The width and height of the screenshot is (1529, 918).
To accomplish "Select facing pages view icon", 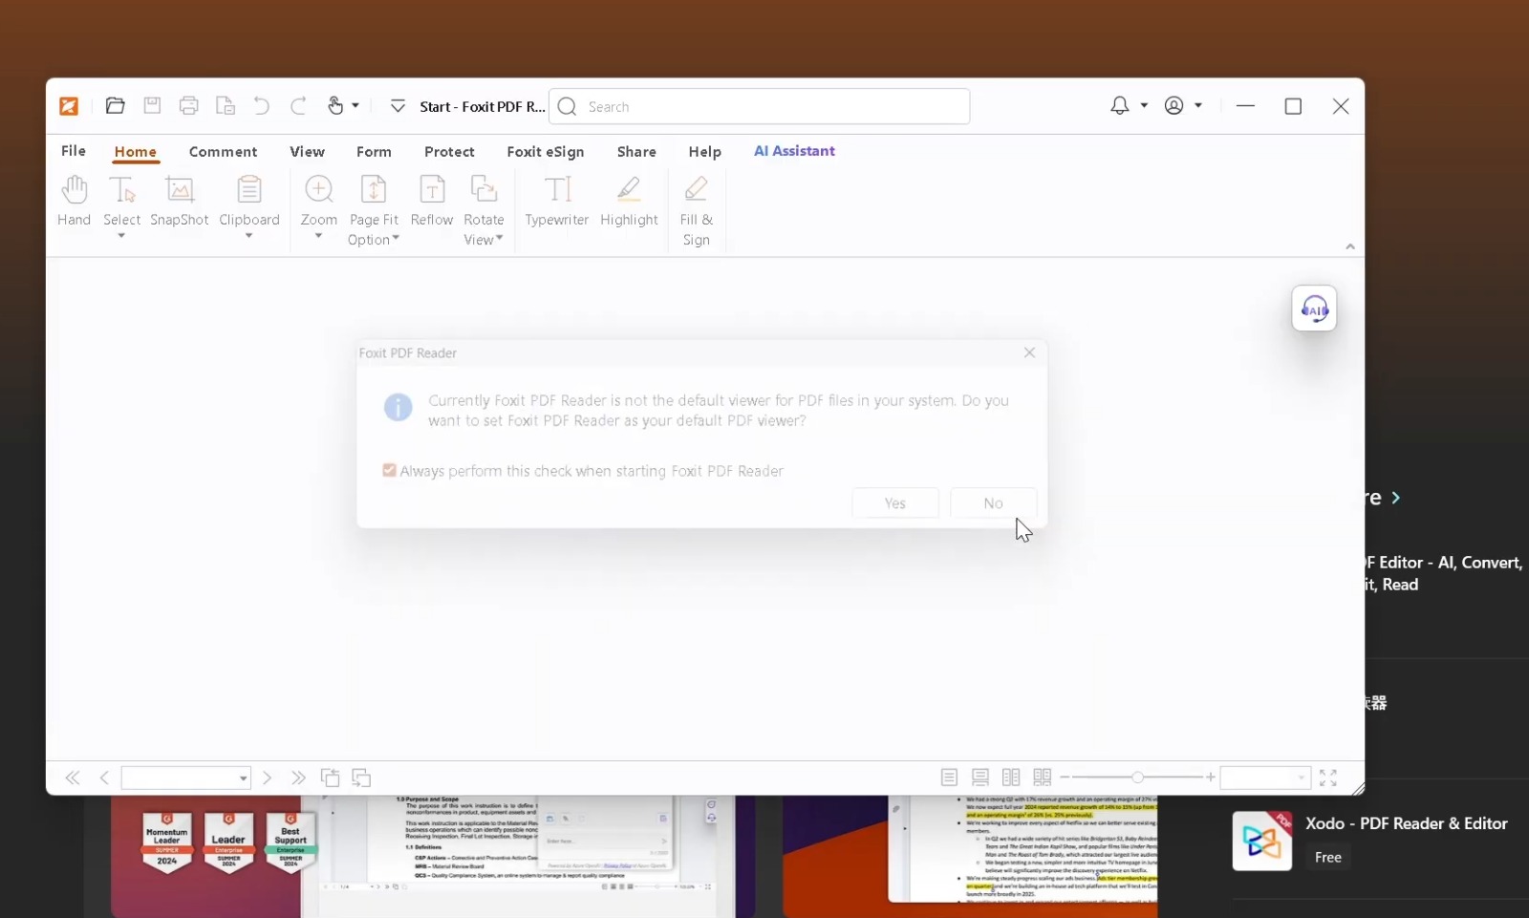I will (1011, 778).
